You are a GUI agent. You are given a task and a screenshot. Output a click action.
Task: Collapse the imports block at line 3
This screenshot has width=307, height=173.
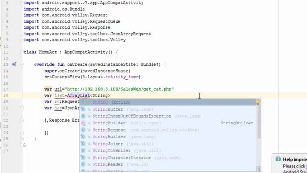(x=22, y=3)
